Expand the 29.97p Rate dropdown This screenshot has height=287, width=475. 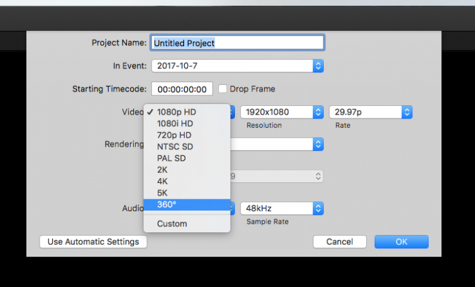pos(371,112)
